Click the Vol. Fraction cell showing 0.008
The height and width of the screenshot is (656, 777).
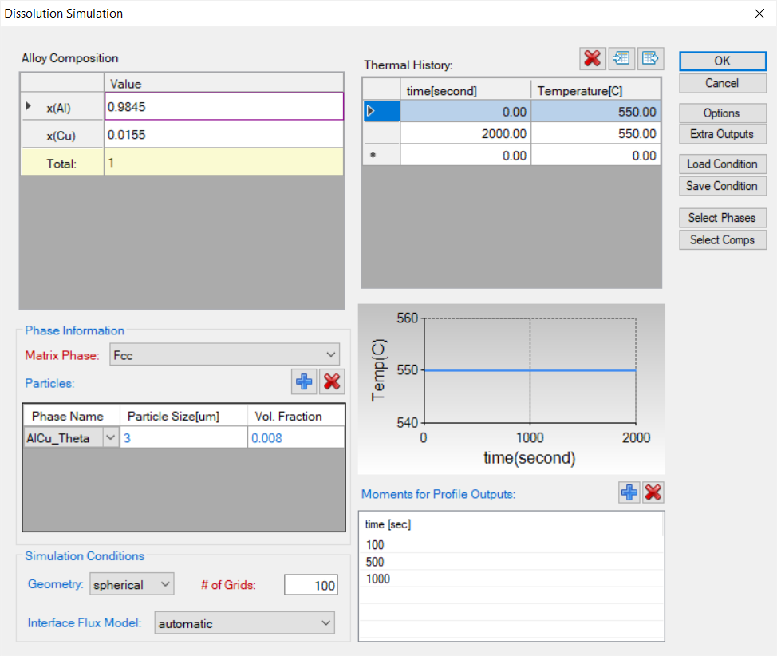pyautogui.click(x=295, y=438)
